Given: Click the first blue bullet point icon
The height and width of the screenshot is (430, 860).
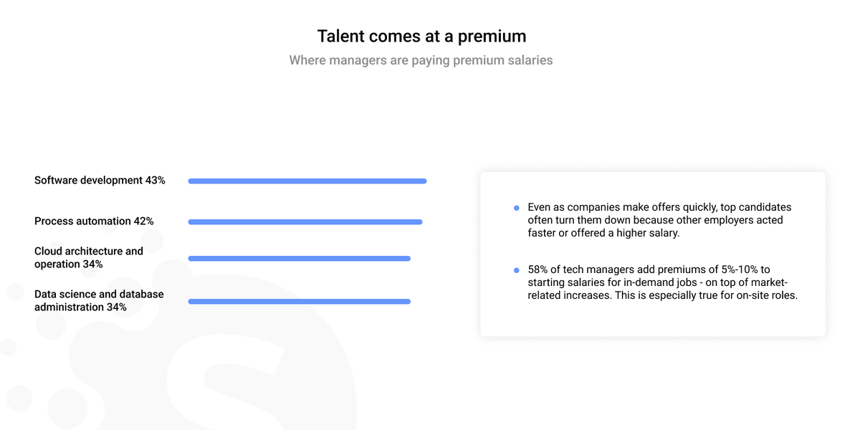Looking at the screenshot, I should (x=516, y=208).
